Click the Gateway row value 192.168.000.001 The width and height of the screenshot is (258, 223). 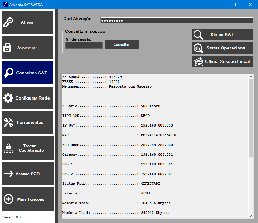(157, 154)
